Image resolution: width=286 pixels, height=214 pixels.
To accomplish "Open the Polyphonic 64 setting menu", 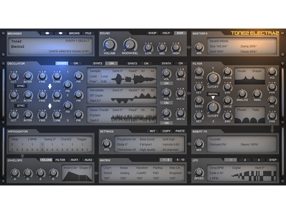I will point(126,139).
